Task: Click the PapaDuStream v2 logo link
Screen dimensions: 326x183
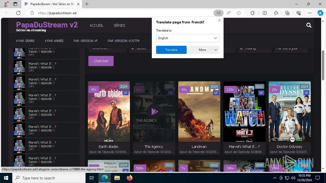Action: coord(47,25)
